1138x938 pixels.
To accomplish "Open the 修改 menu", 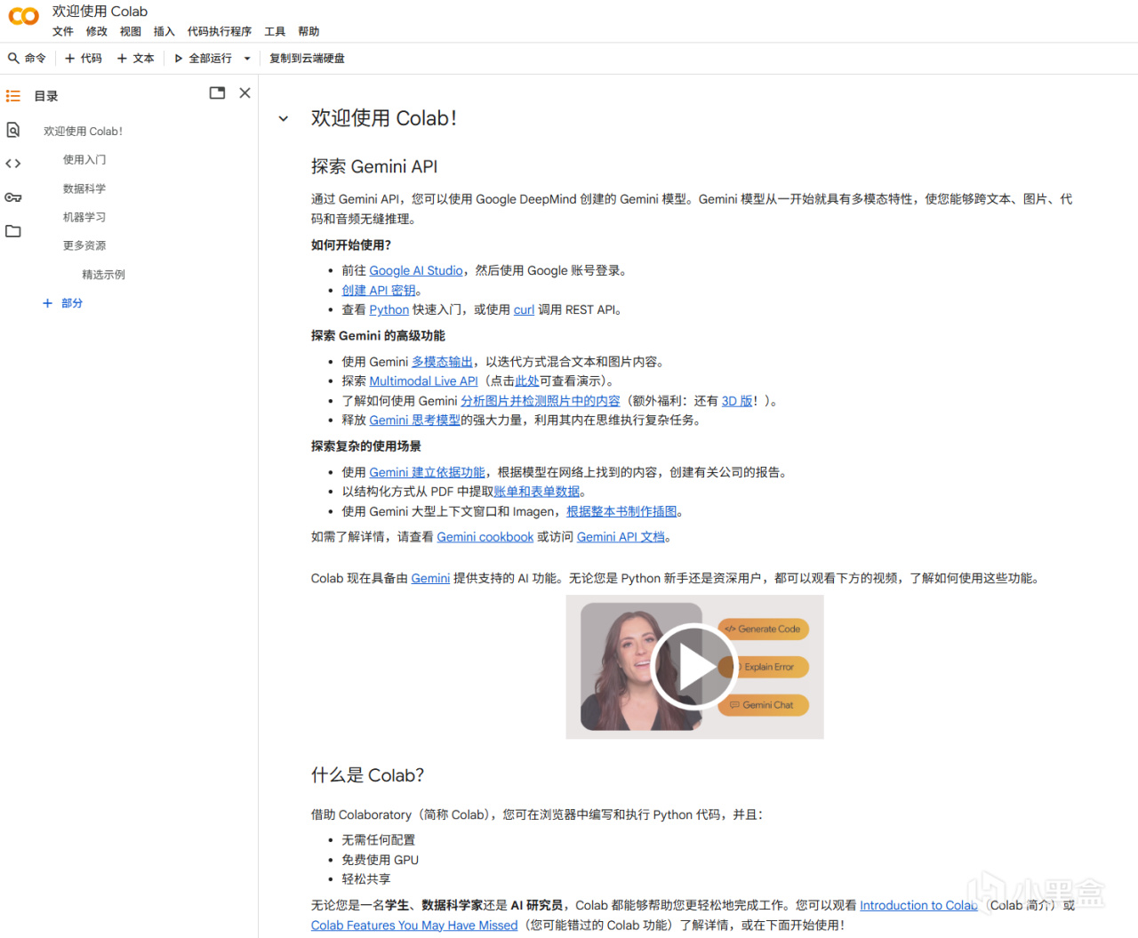I will tap(97, 31).
